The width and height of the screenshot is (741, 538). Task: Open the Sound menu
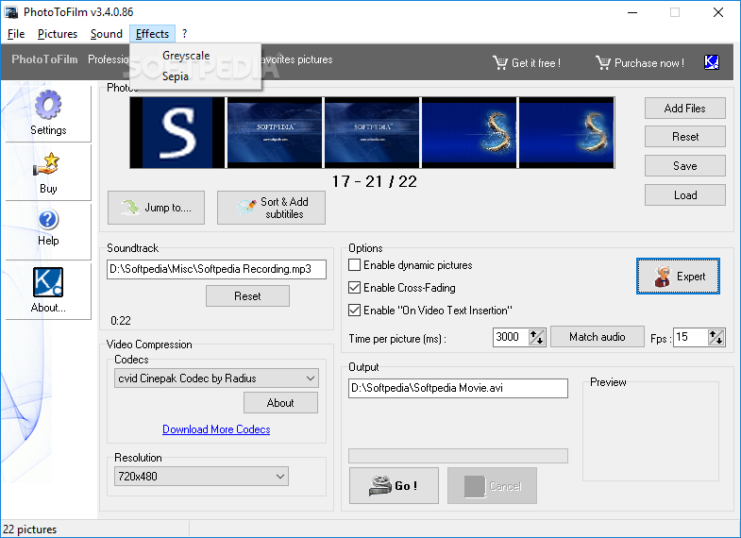pyautogui.click(x=107, y=34)
